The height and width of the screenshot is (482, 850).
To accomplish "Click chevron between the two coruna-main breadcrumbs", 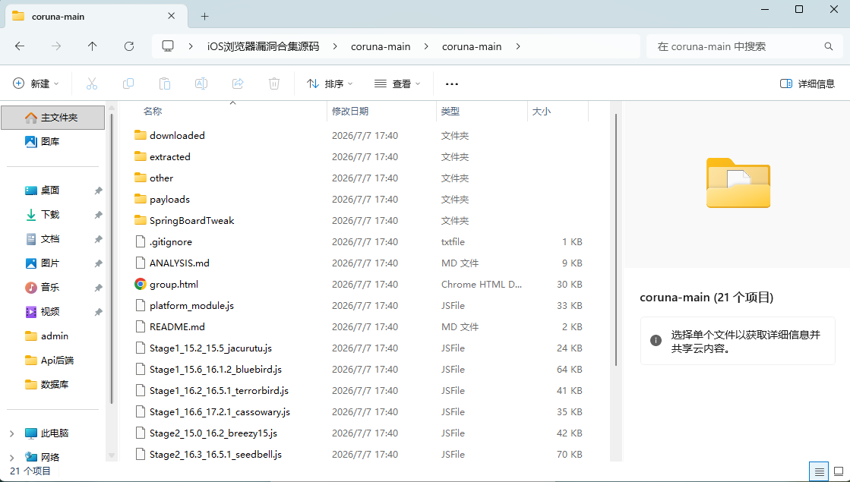I will (427, 46).
